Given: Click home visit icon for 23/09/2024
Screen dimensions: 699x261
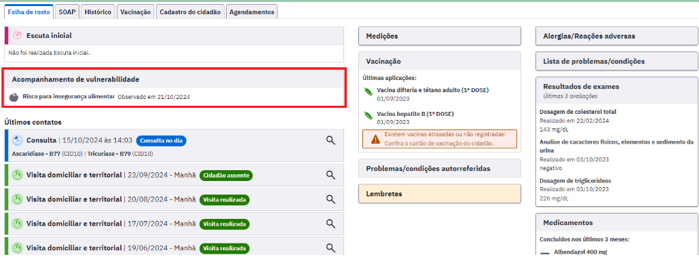Looking at the screenshot, I should click(x=17, y=175).
